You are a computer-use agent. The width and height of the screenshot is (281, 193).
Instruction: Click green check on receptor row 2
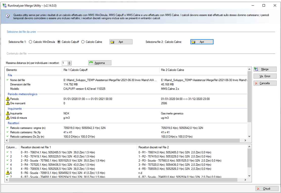(8, 156)
